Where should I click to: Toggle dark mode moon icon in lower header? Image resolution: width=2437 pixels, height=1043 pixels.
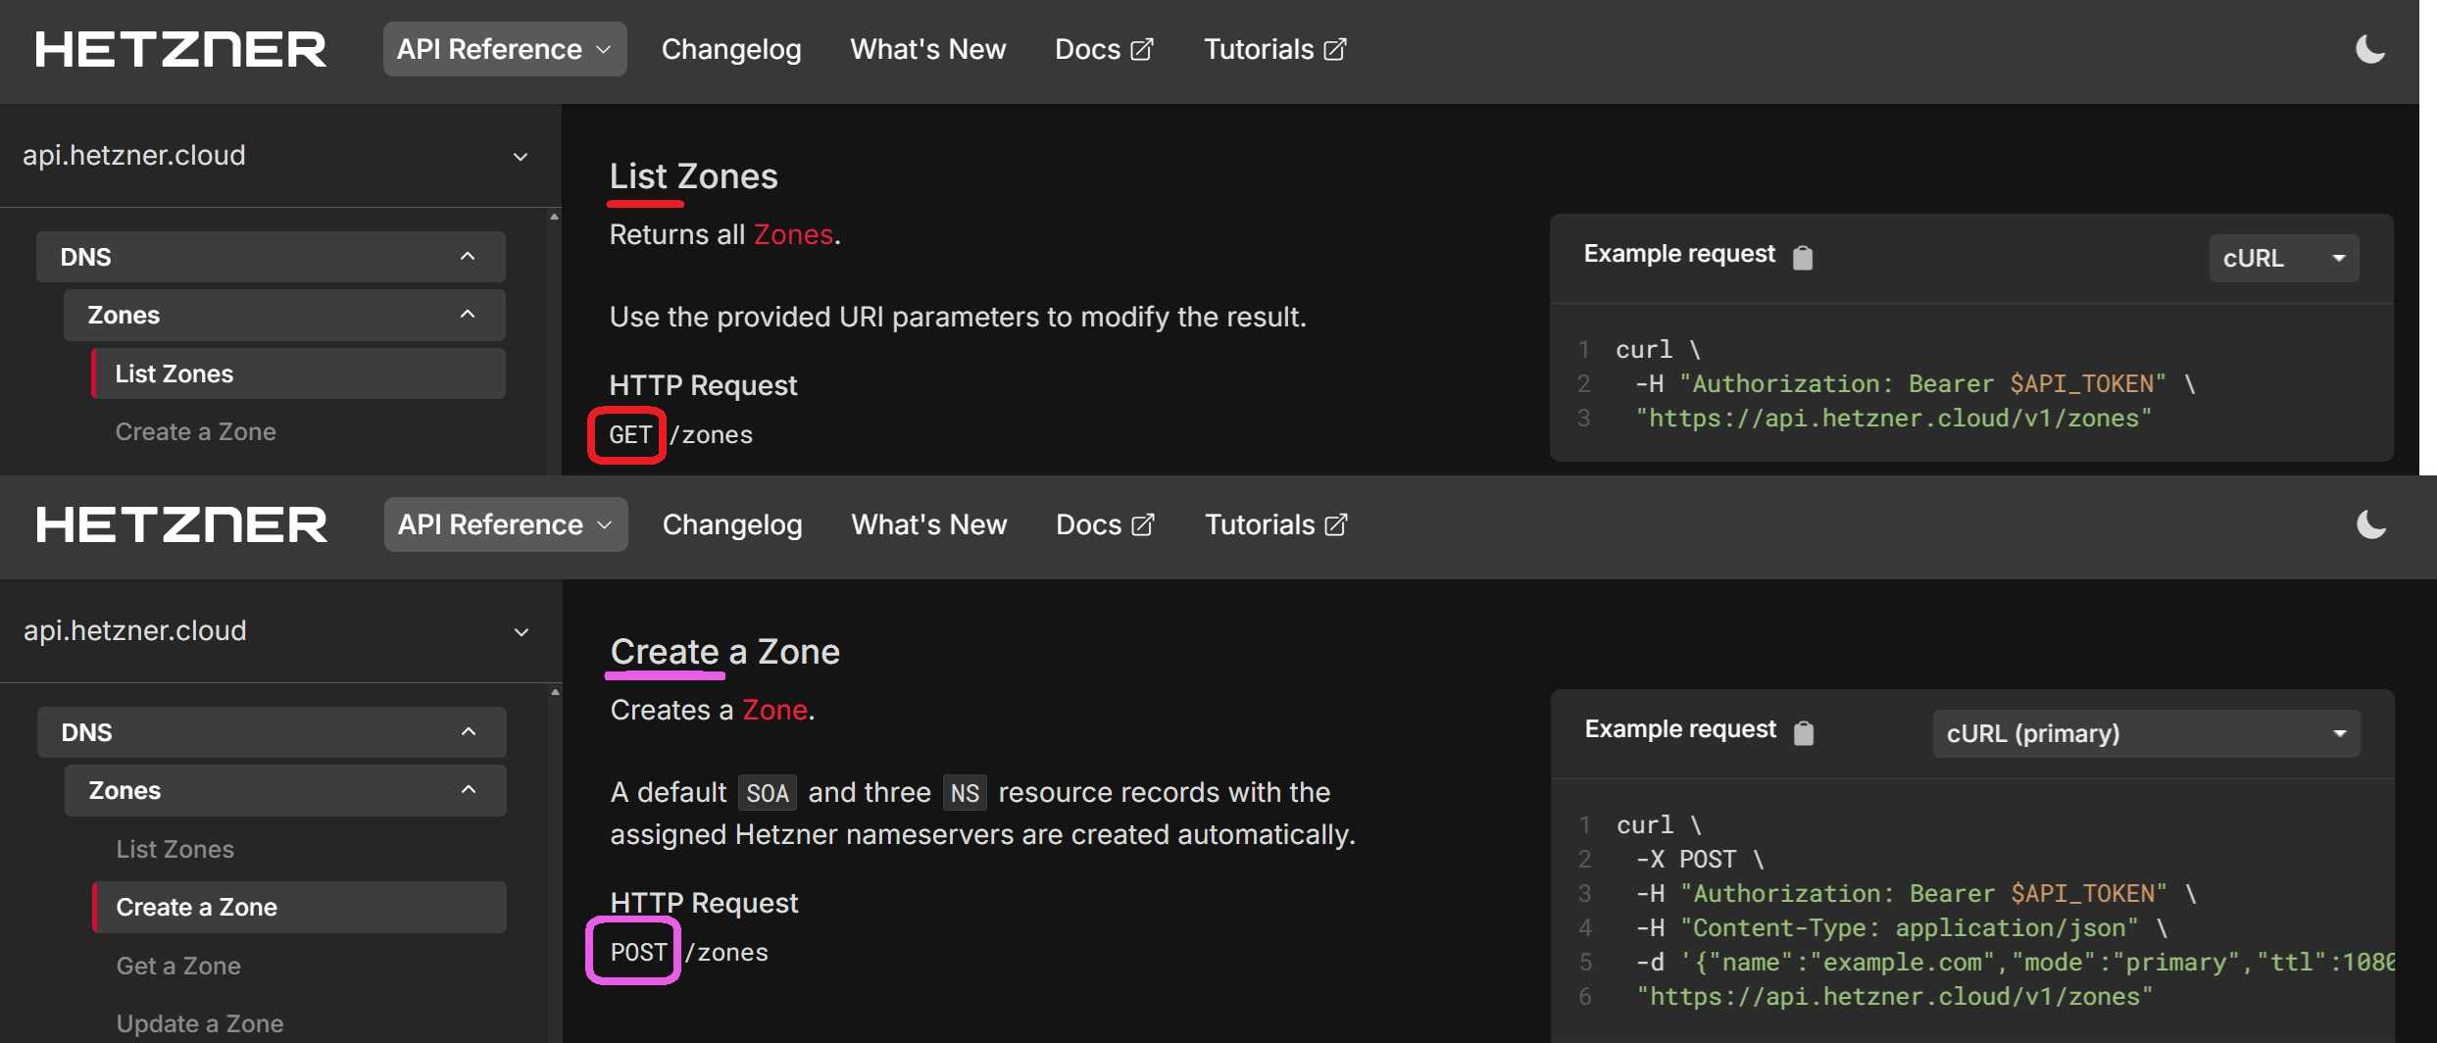point(2370,524)
